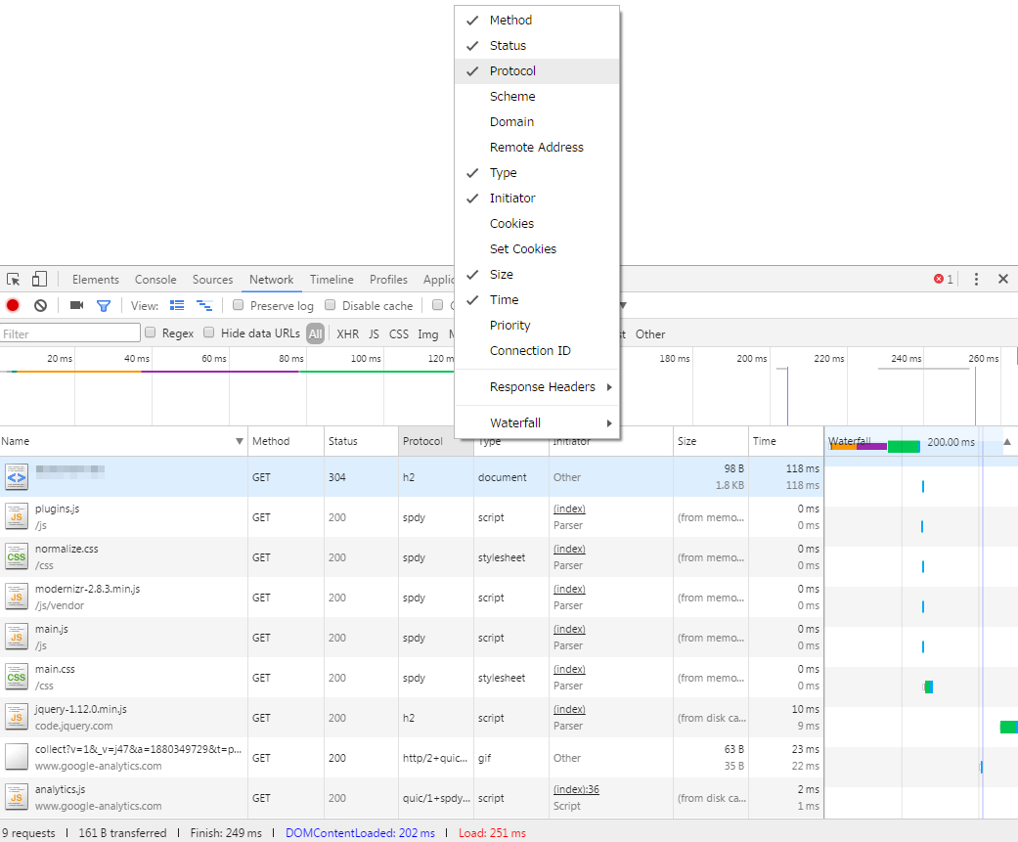Select the document icon of first request
The width and height of the screenshot is (1018, 842).
point(17,477)
